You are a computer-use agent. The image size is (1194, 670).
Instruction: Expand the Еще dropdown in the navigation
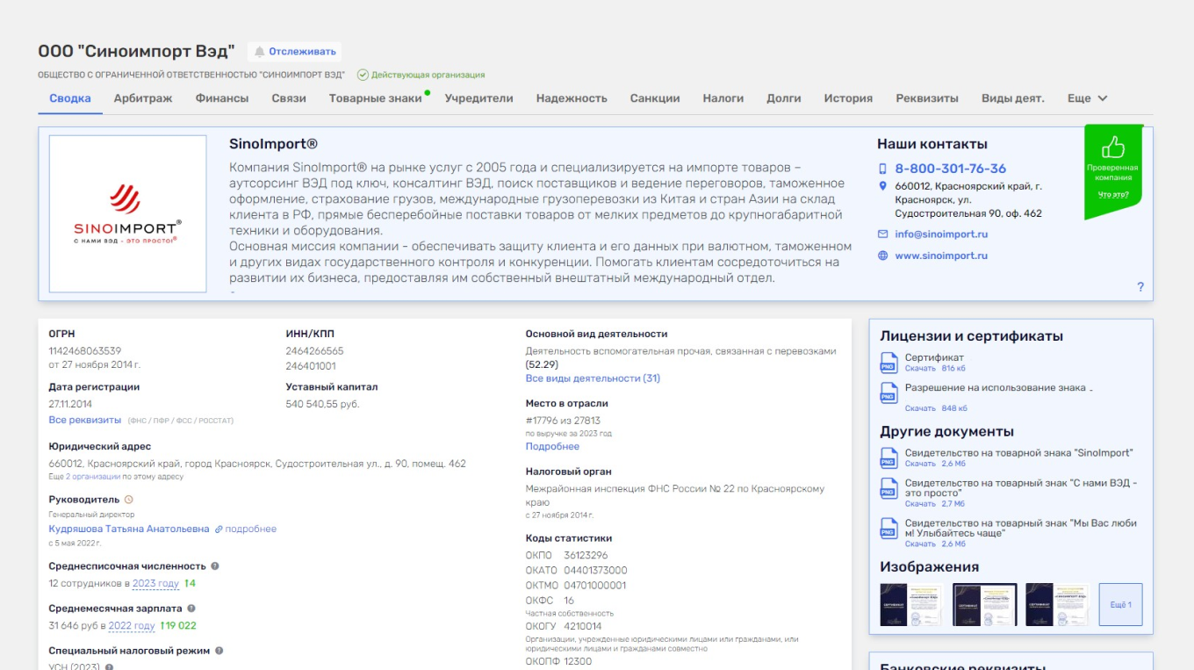(1086, 98)
